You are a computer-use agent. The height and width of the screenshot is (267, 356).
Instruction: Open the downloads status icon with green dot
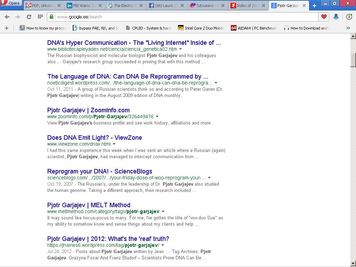coord(349,17)
